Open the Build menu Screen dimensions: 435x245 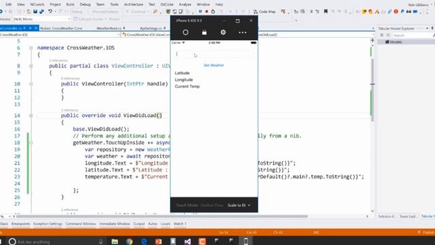pyautogui.click(x=70, y=5)
